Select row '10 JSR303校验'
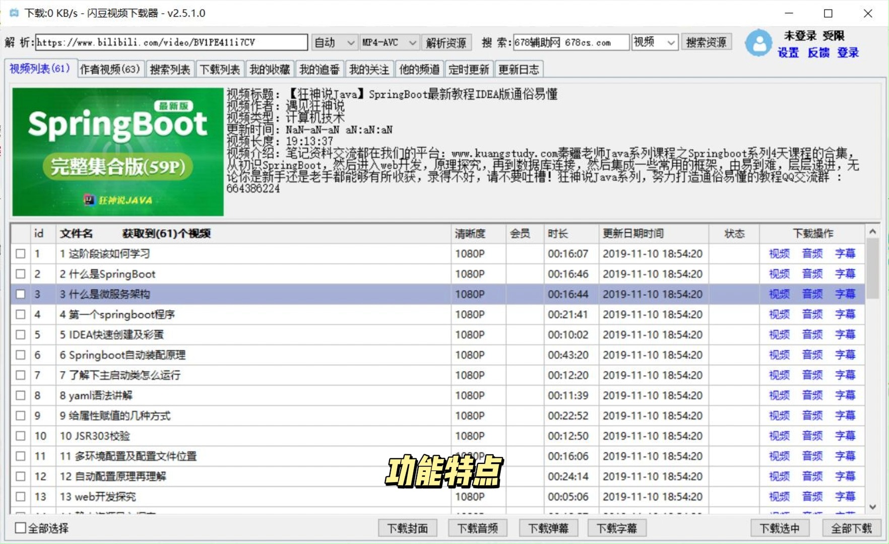889x544 pixels. (437, 436)
